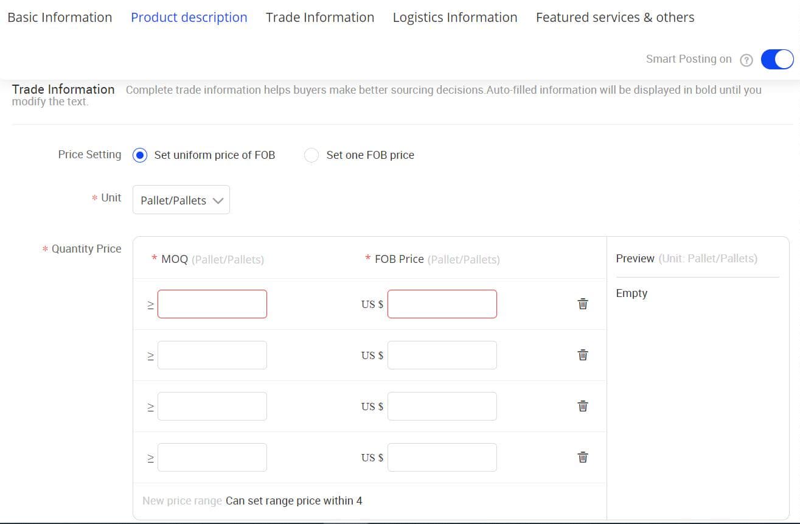The image size is (800, 524).
Task: Click the first MOQ input field
Action: coord(212,304)
